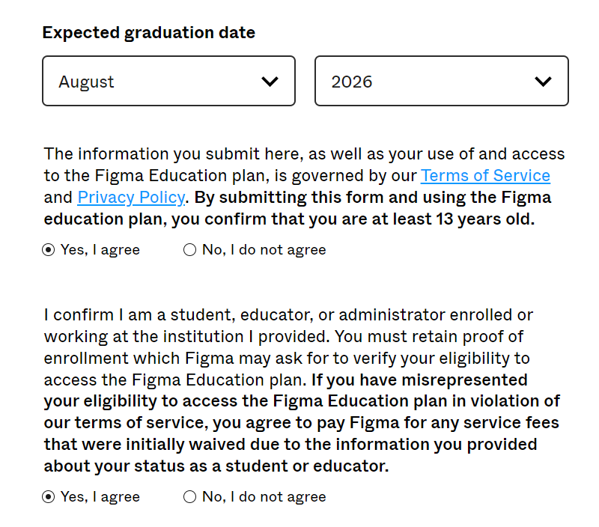Click the 'Yes, I agree' label below the Privacy Policy text
Screen dimensions: 599x527
(x=100, y=250)
